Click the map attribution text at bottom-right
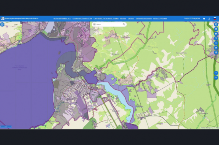Image resolution: width=219 pixels, height=145 pixels. tap(209, 128)
